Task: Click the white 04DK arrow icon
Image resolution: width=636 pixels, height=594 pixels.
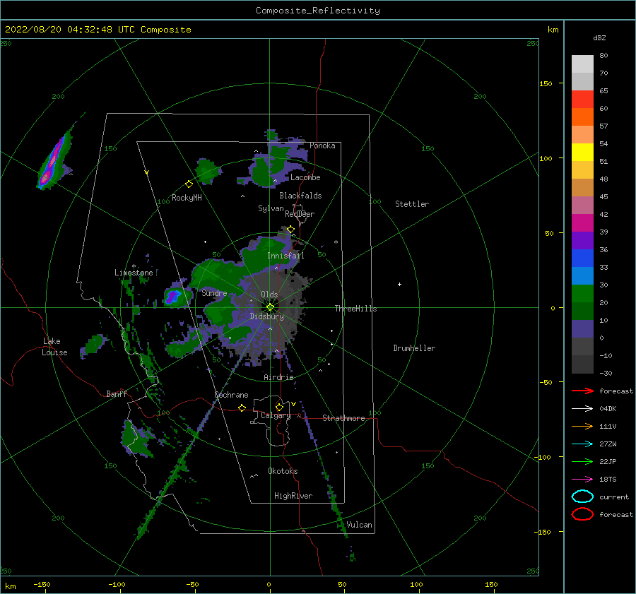Action: 582,409
